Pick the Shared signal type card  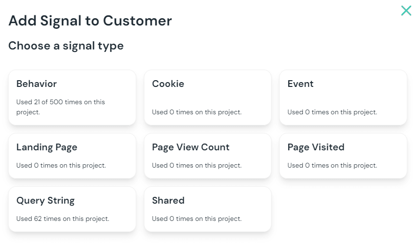tap(208, 209)
